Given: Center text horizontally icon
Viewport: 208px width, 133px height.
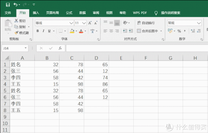Looking at the screenshot, I should tap(111, 31).
